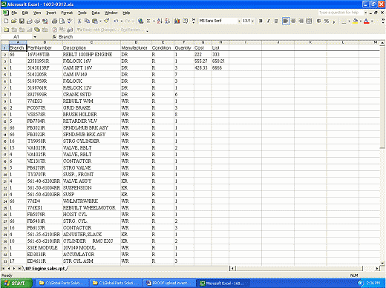Screen dimensions: 386x288
Task: Open a file with the Open icon
Action: 14,21
